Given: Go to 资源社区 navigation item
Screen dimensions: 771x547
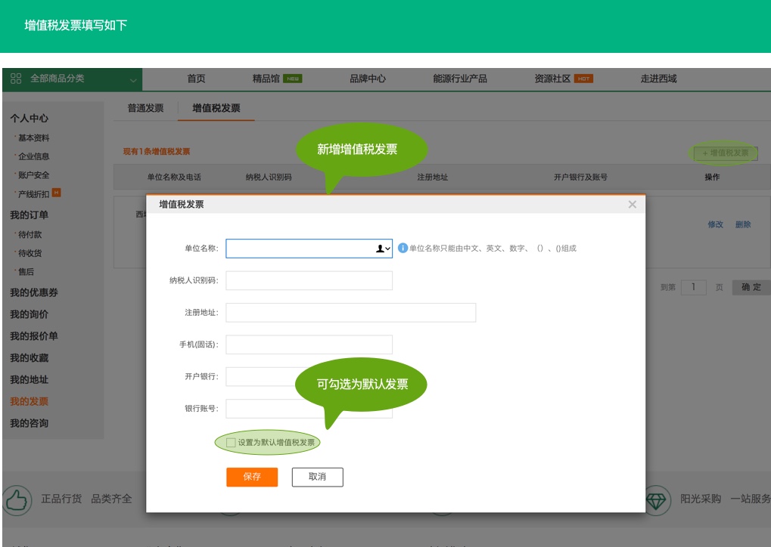Looking at the screenshot, I should click(x=552, y=79).
